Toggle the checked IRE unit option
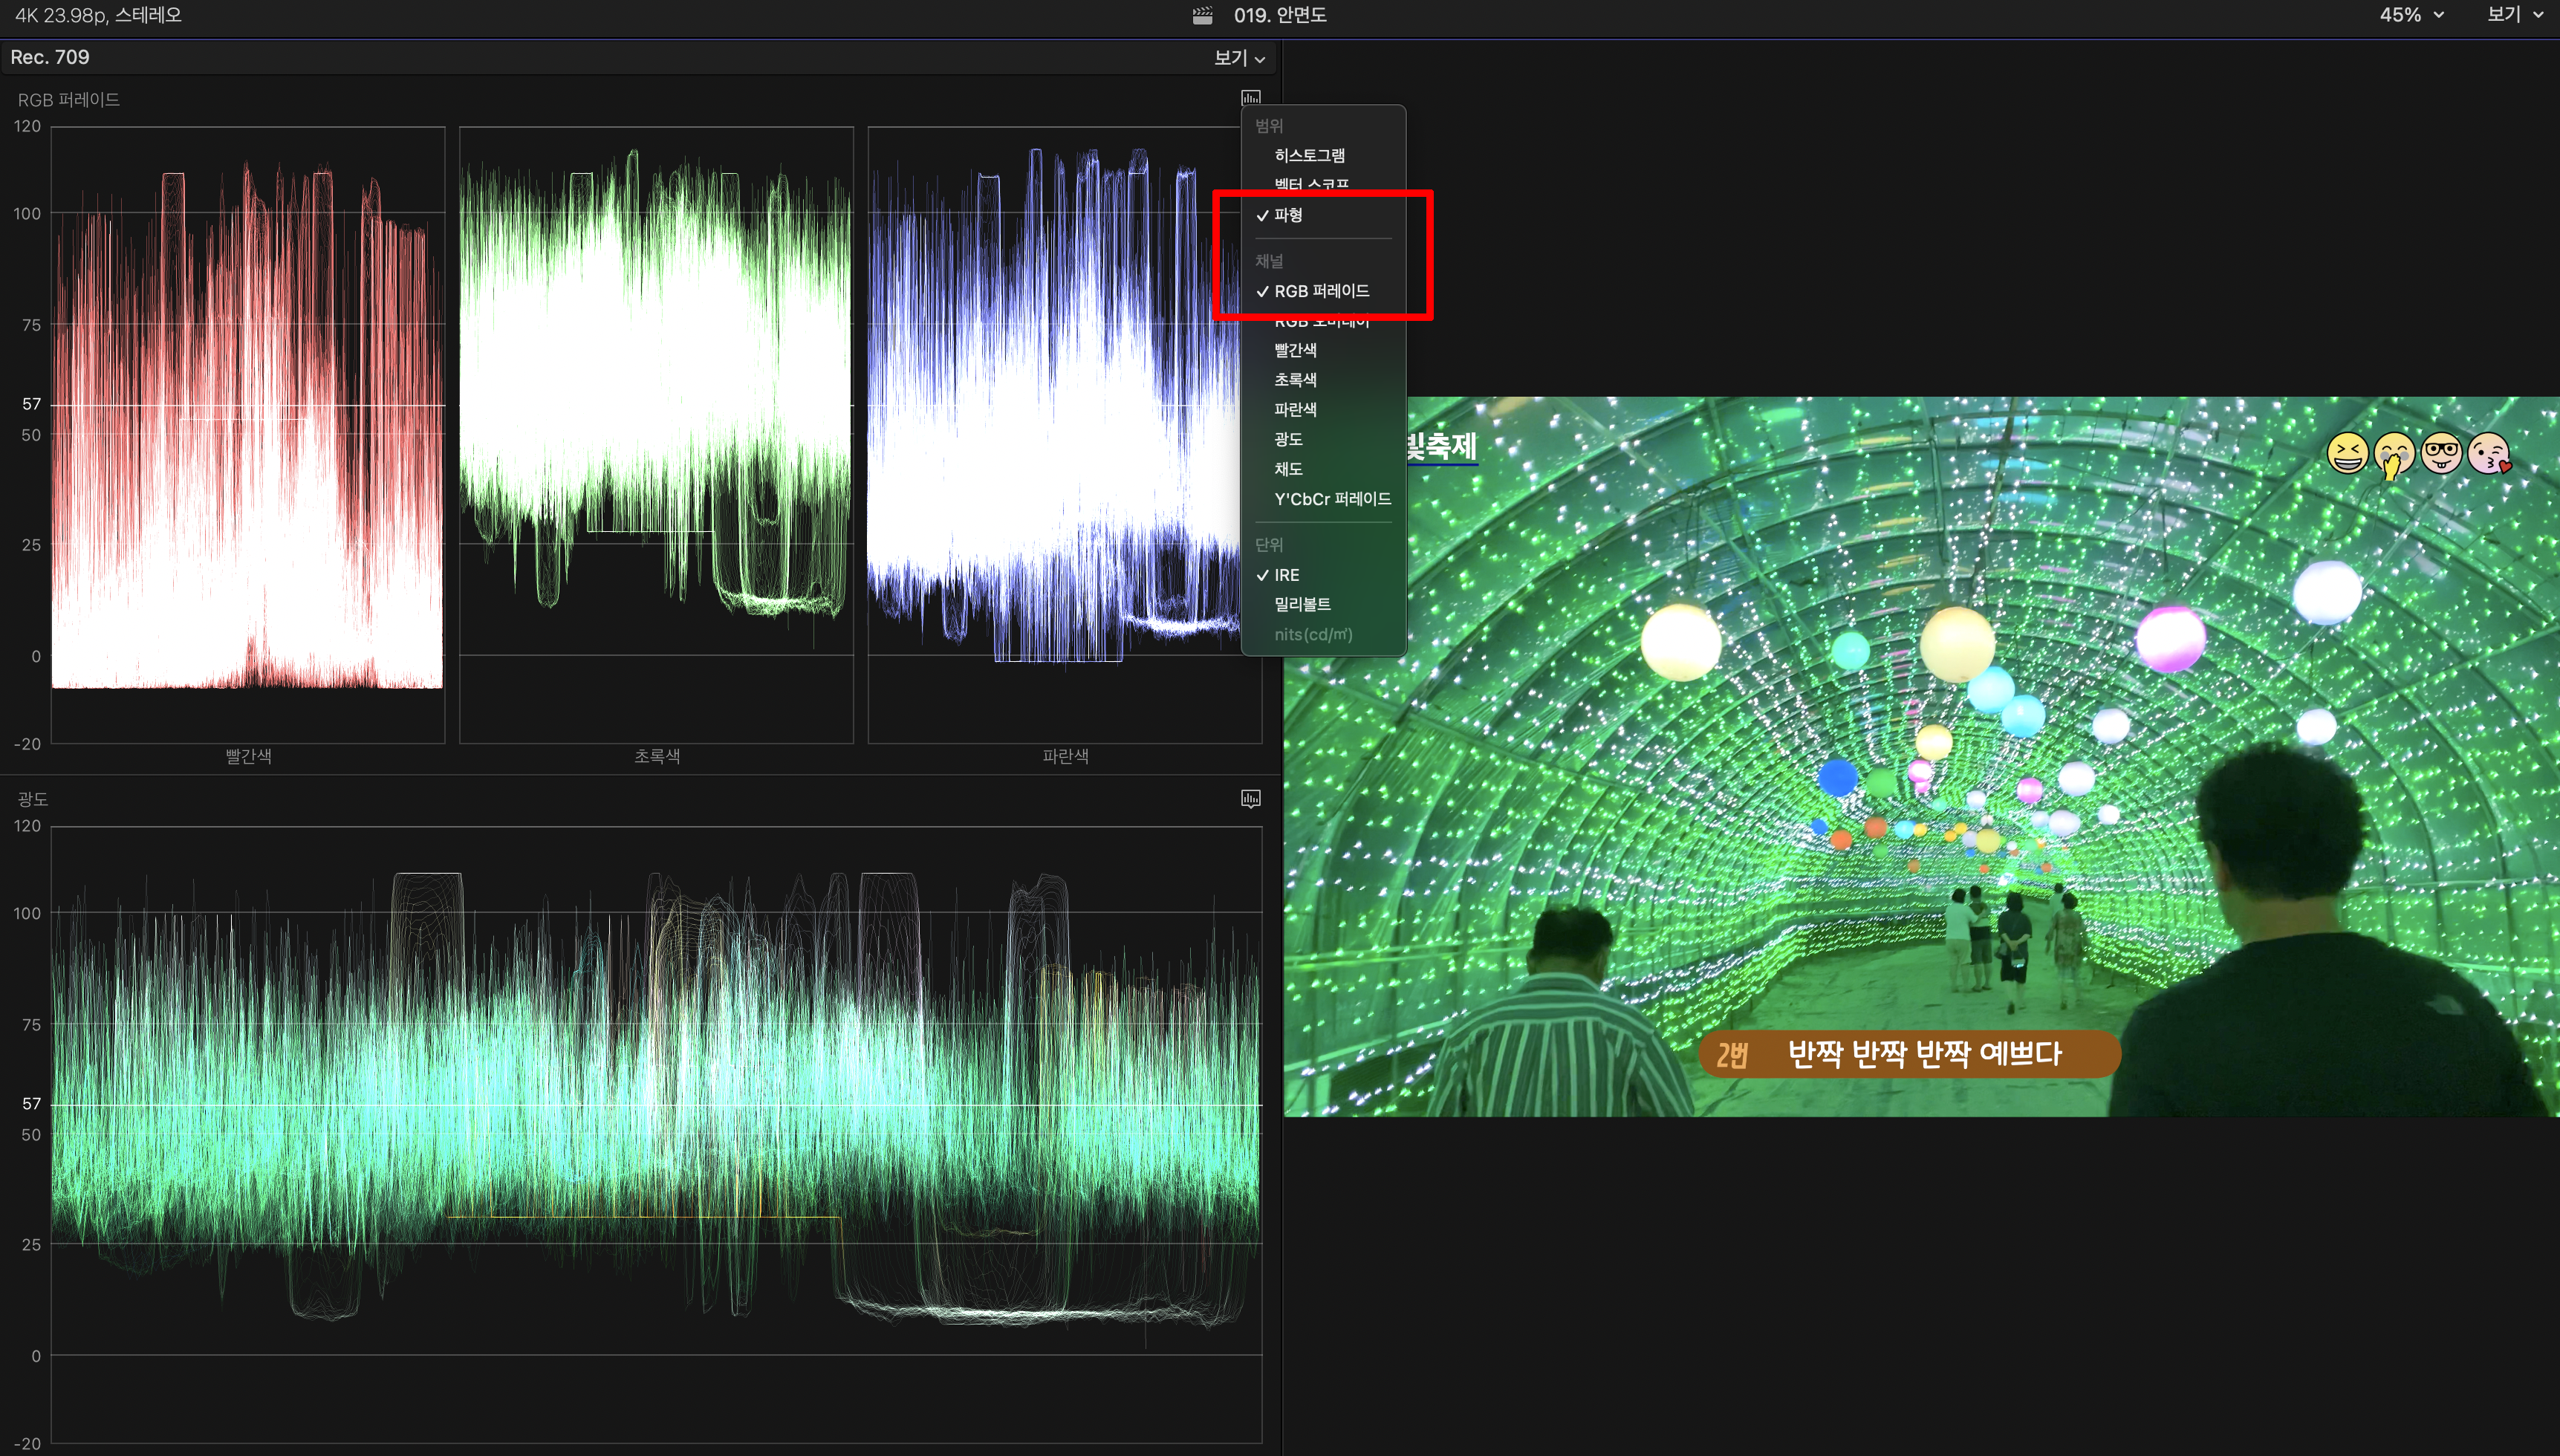The image size is (2560, 1456). click(x=1286, y=575)
